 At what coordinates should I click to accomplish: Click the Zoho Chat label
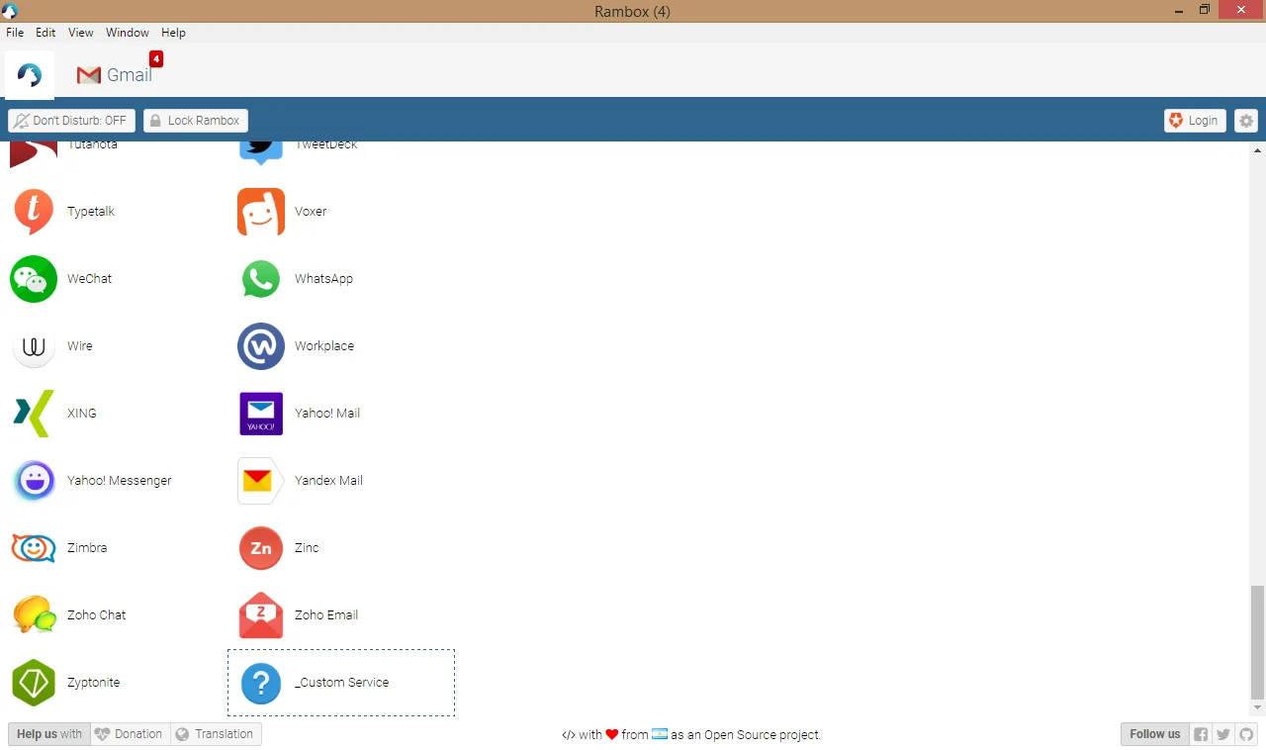pos(97,615)
